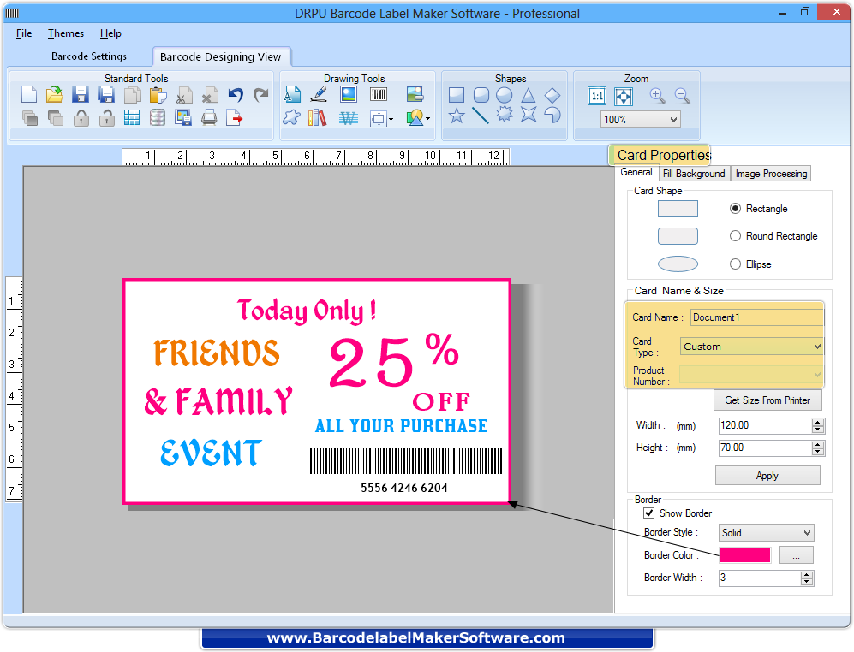Click the Save As double floppy icon
The image size is (854, 652).
pyautogui.click(x=106, y=95)
